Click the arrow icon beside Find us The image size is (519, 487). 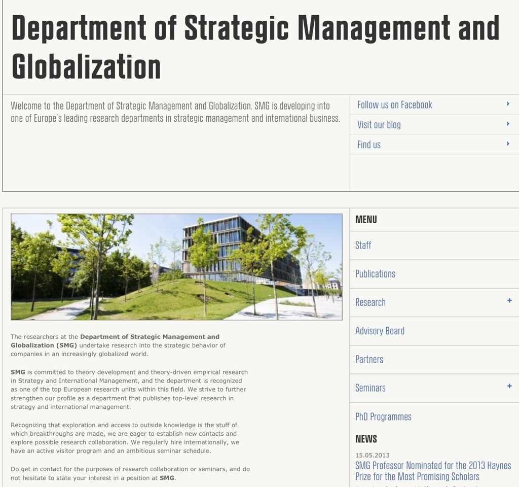508,144
